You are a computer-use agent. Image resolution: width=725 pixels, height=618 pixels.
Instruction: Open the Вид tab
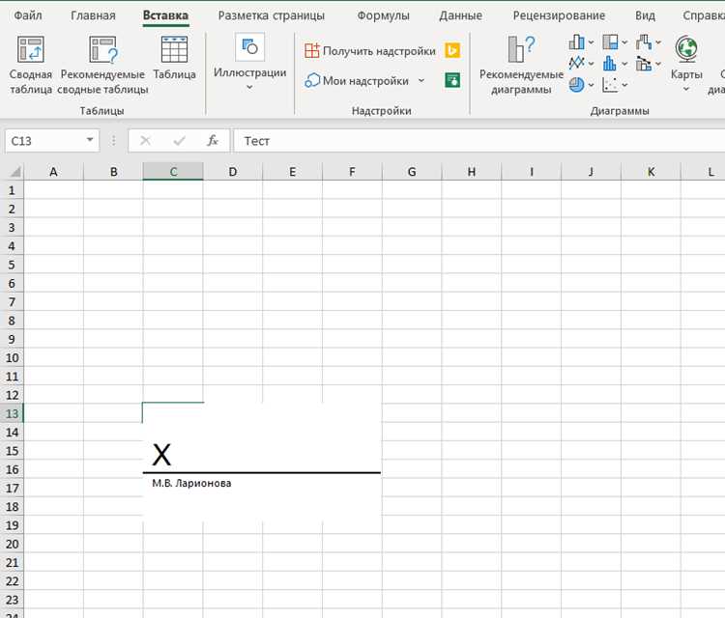(645, 15)
